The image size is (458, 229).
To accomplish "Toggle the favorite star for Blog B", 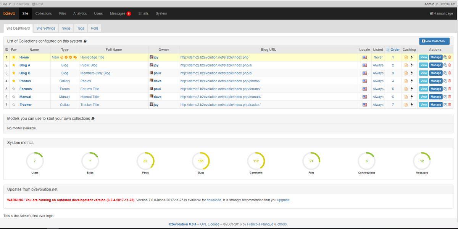I will click(14, 73).
